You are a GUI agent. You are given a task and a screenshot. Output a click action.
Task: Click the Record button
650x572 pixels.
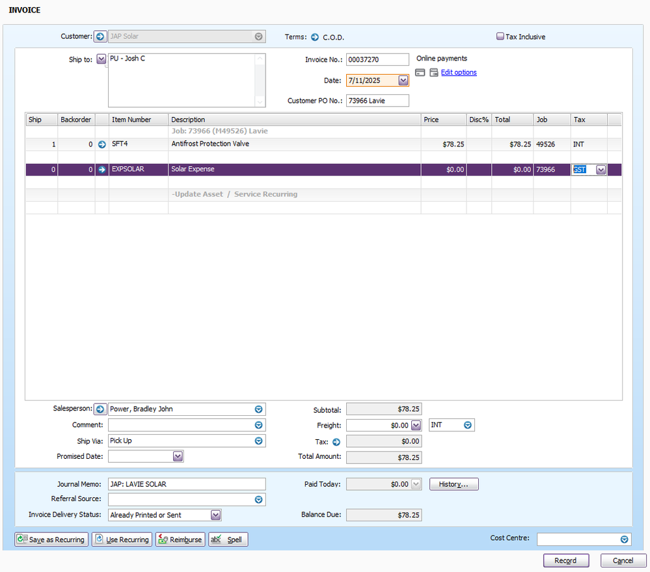pyautogui.click(x=565, y=560)
